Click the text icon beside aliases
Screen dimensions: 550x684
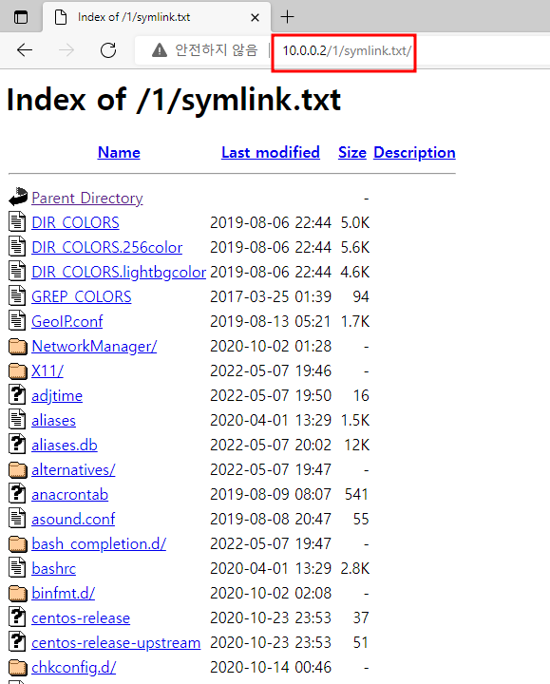(x=17, y=419)
